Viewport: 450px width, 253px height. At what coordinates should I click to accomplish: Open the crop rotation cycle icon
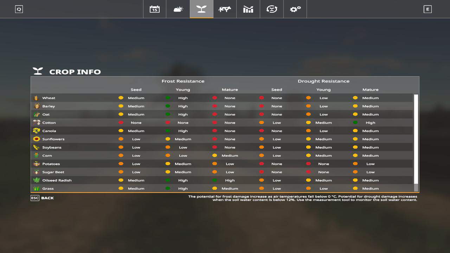click(x=271, y=9)
